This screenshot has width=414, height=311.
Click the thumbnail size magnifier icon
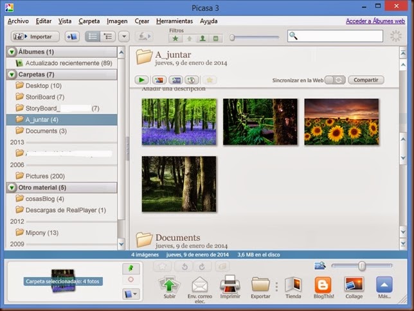click(x=320, y=266)
